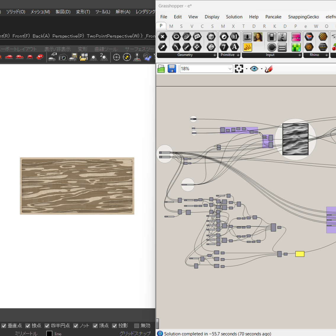Toggle the 投影 osnap checkbox
The image size is (336, 336).
coord(115,326)
